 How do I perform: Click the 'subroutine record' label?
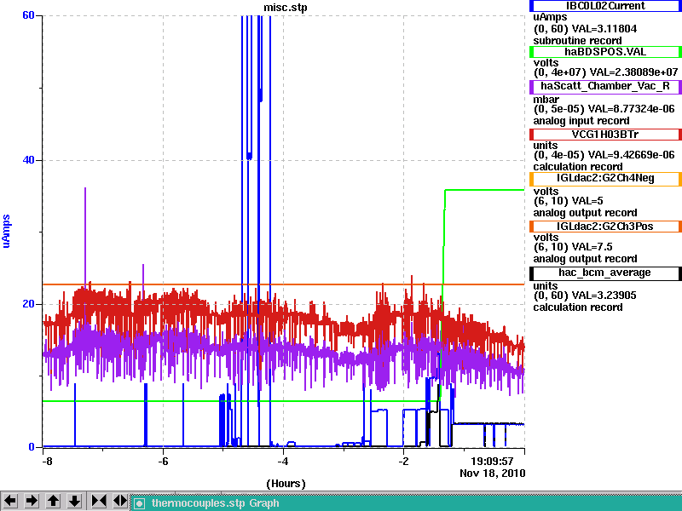[578, 41]
